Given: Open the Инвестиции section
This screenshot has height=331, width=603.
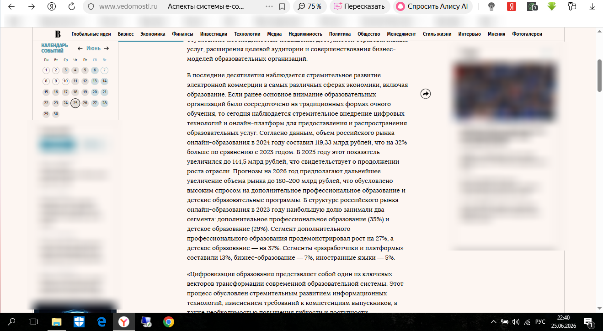Looking at the screenshot, I should pyautogui.click(x=213, y=34).
